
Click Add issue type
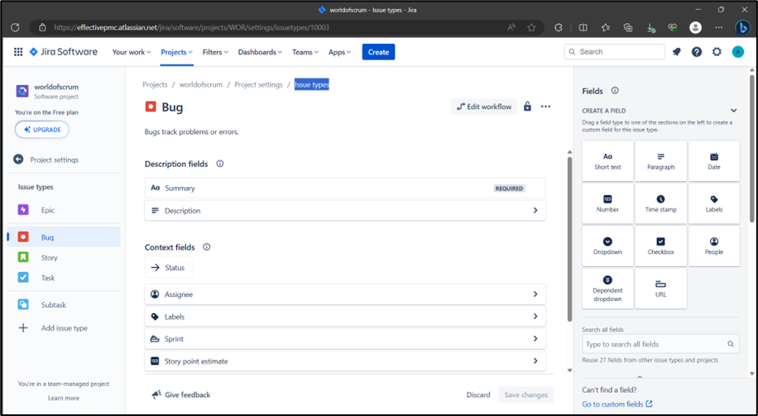coord(64,328)
